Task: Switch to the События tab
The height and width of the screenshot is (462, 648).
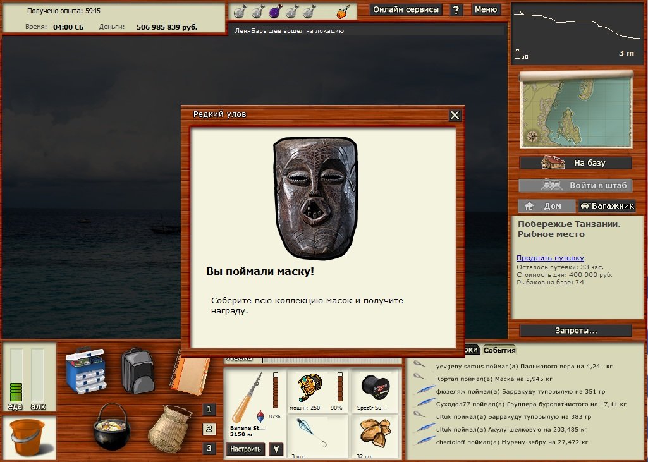Action: pyautogui.click(x=499, y=350)
